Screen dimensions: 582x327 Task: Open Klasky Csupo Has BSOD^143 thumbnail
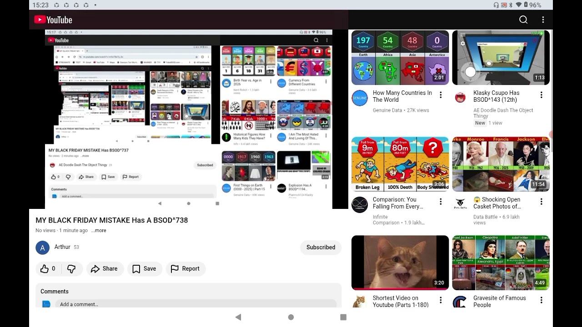tap(501, 58)
